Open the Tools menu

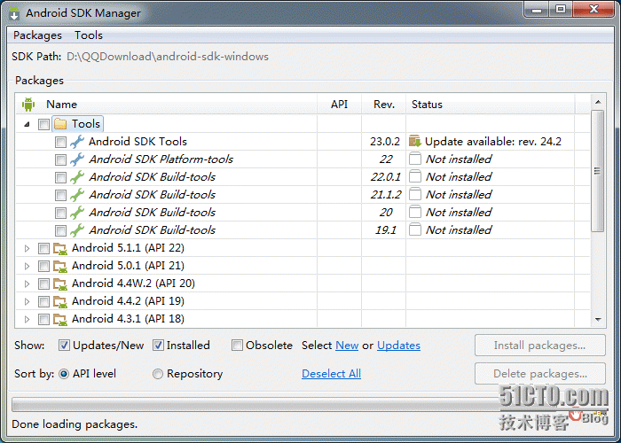[x=89, y=35]
